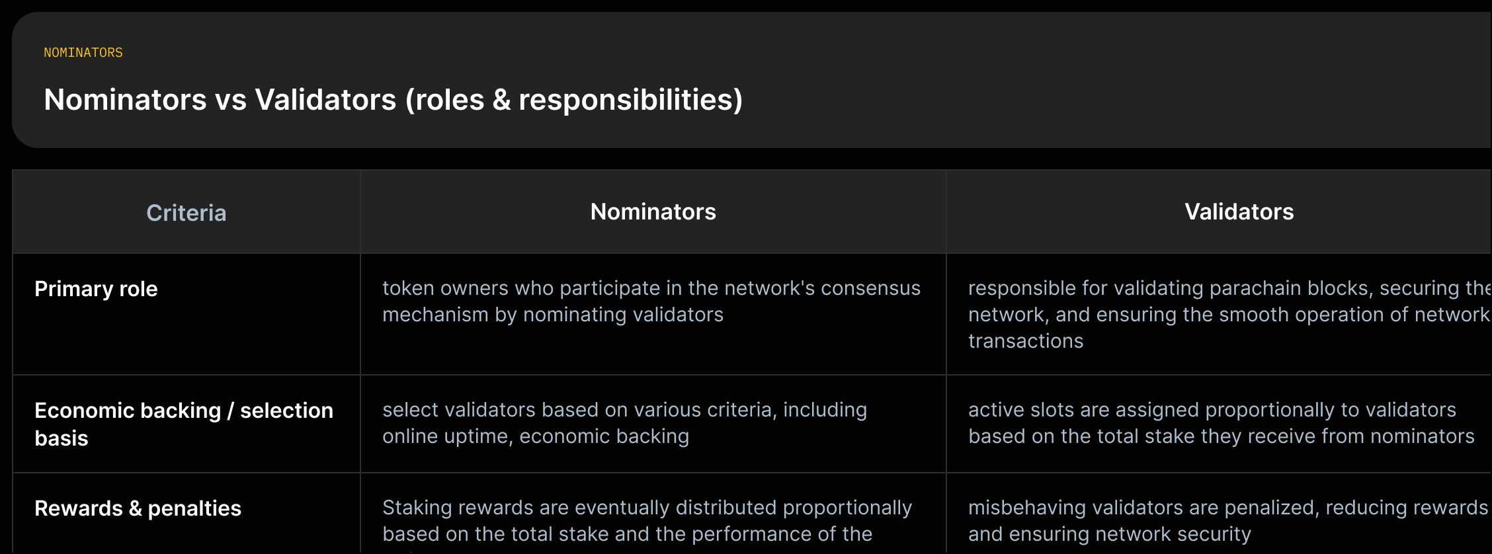Viewport: 1492px width, 554px height.
Task: Click 'nominating validators' in the Nominators cell
Action: point(623,315)
